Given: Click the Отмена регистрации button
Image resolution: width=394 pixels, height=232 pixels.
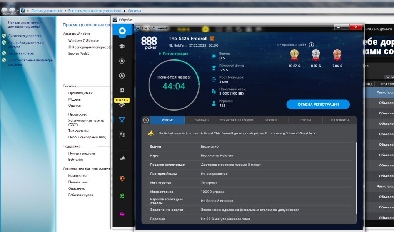Looking at the screenshot, I should pyautogui.click(x=318, y=104).
